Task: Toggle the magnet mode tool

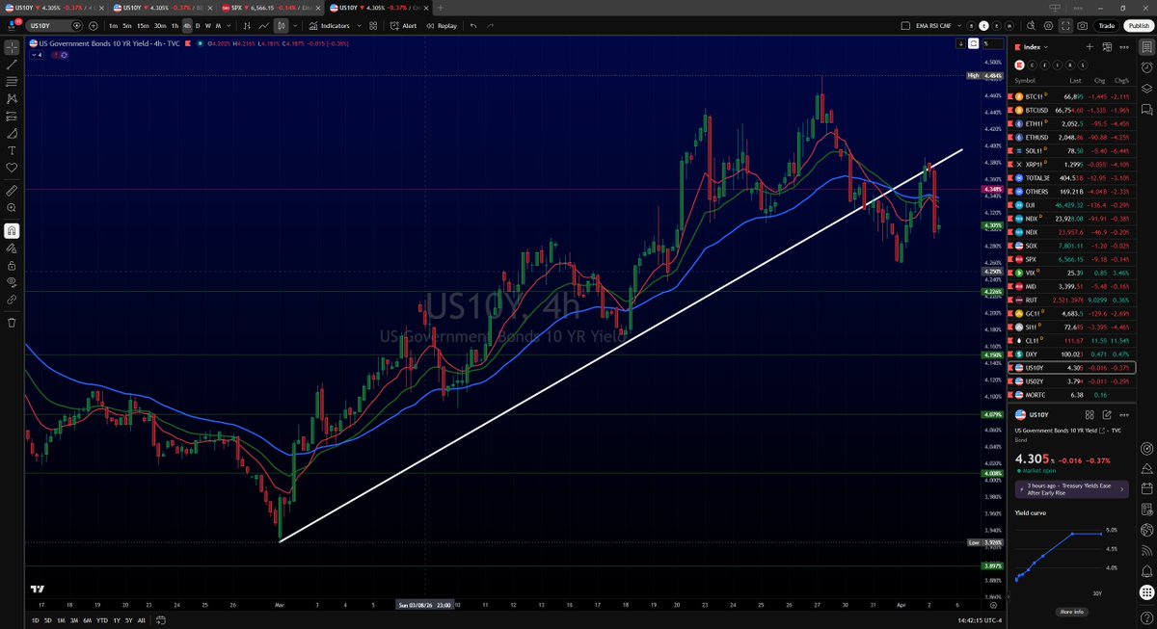Action: tap(12, 230)
